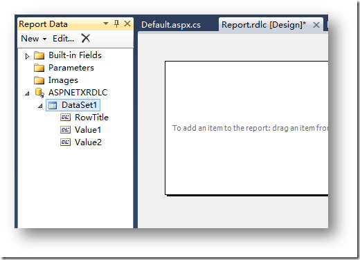Click the Edit... button in Report Data toolbar
Viewport: 360px width, 260px height.
63,39
